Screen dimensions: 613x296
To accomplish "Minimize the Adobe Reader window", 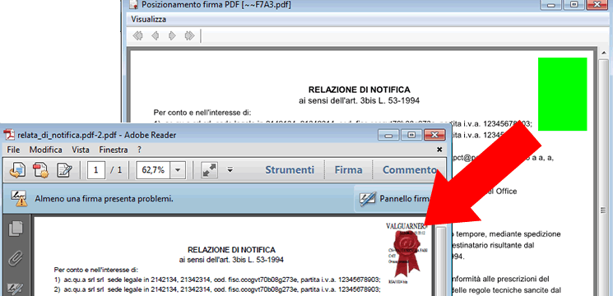I will point(388,135).
